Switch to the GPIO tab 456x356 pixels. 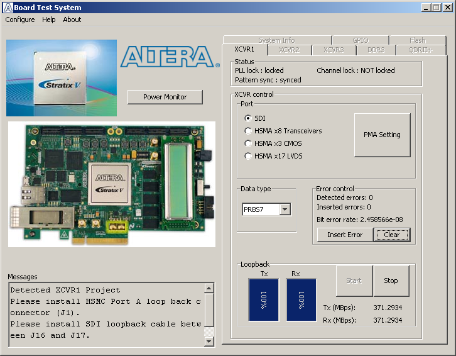361,40
